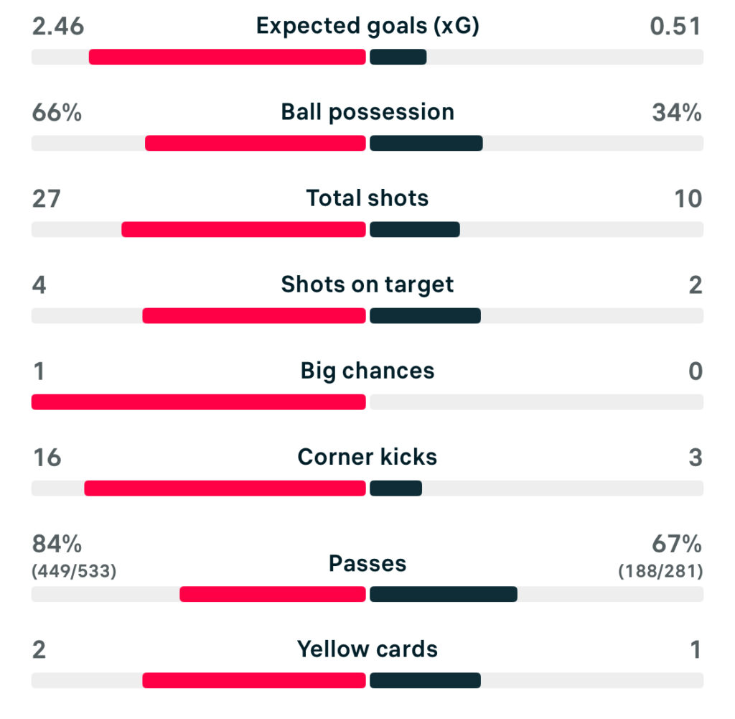735x719 pixels.
Task: Select the 27 total shots value
Action: coord(47,199)
